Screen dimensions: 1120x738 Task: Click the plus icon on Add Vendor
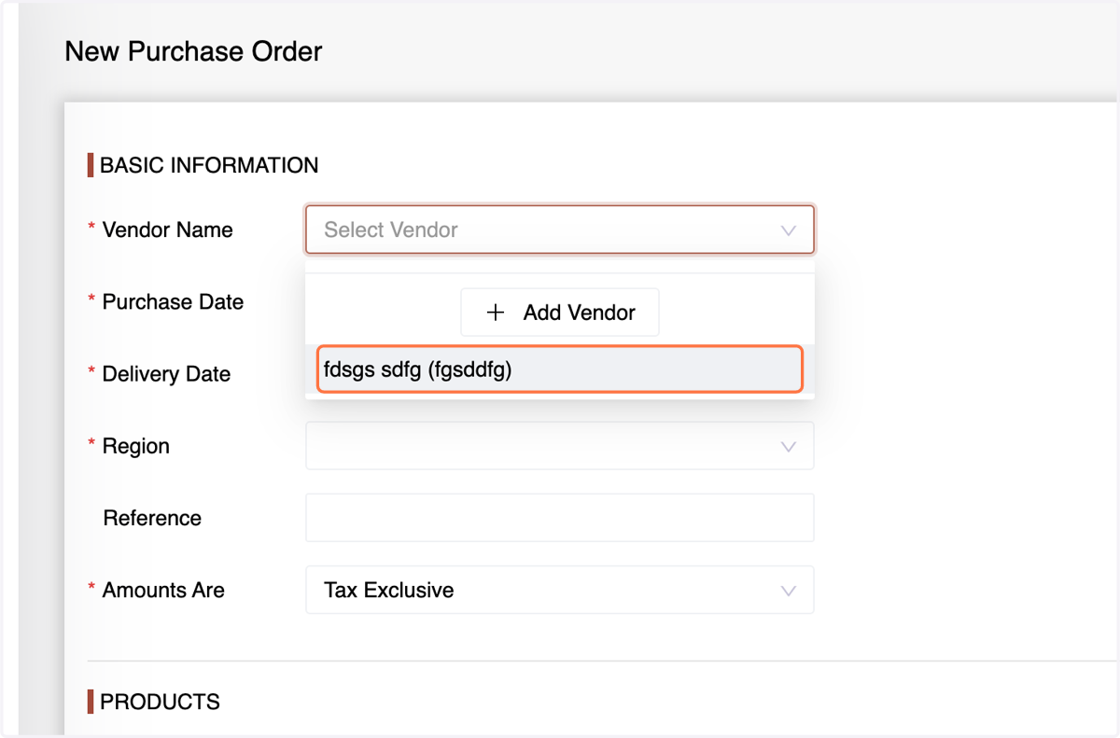point(496,313)
